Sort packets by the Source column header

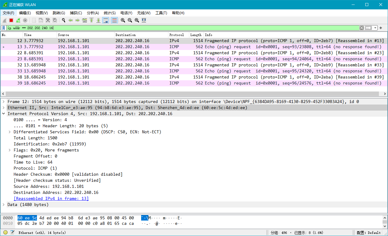point(86,35)
